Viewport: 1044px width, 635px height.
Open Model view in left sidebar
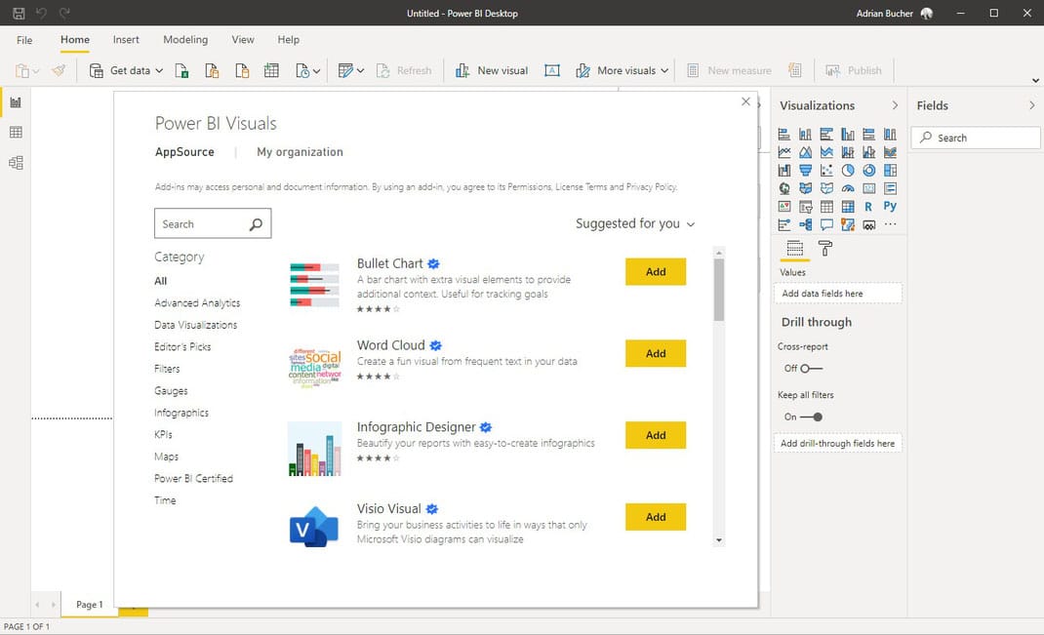[16, 163]
